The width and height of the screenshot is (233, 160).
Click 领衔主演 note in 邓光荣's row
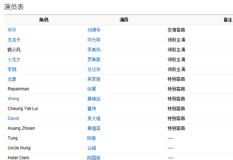[x=176, y=40]
